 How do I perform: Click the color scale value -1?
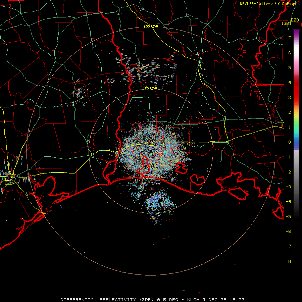[288, 157]
